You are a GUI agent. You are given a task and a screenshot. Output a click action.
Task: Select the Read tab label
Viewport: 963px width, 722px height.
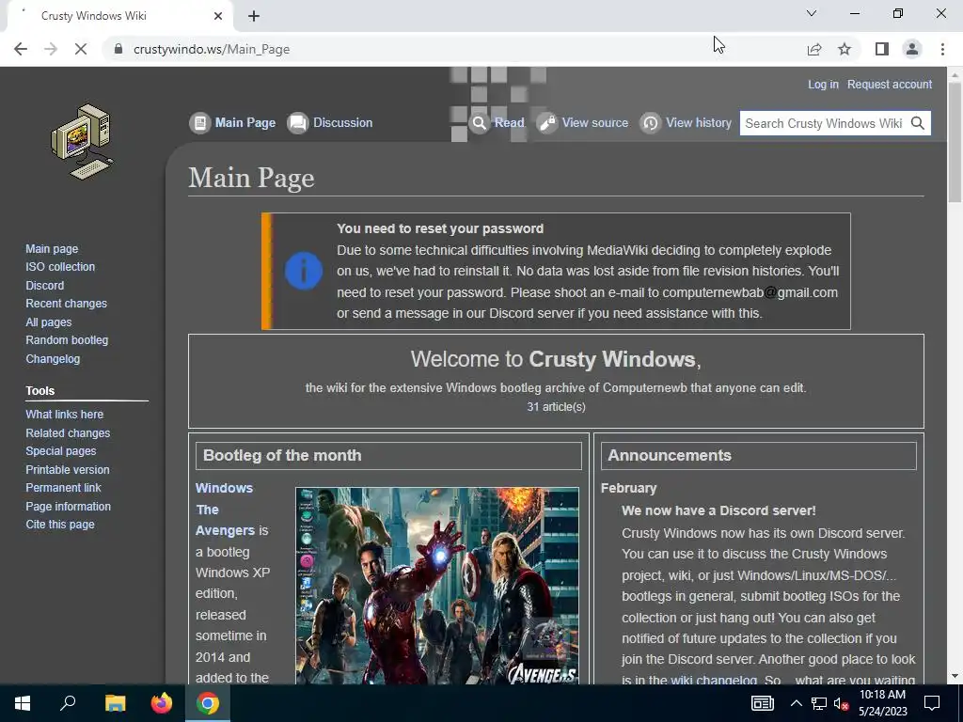[510, 123]
